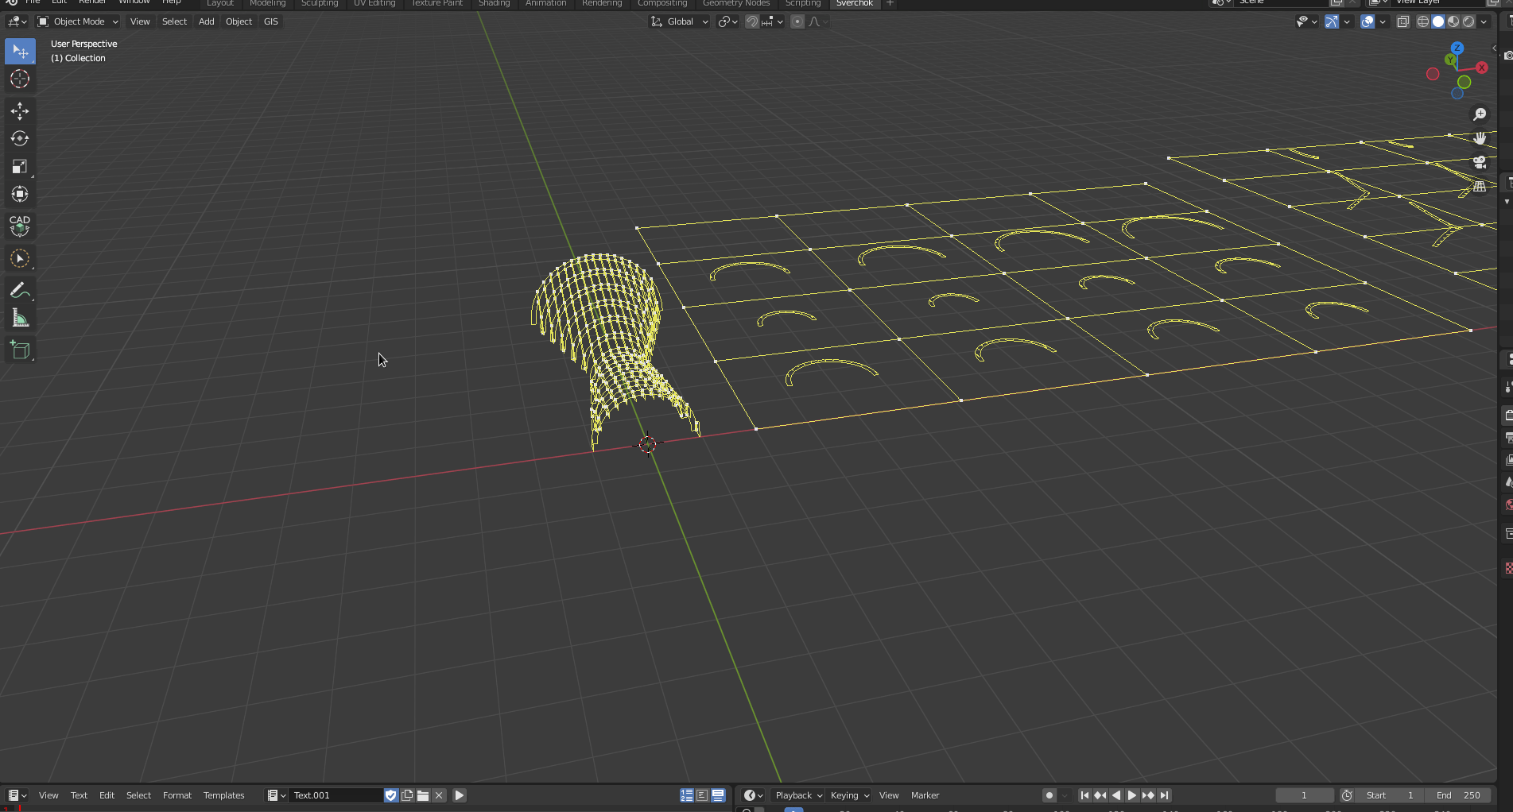Open the text editor Format menu
The width and height of the screenshot is (1513, 812).
[x=177, y=795]
